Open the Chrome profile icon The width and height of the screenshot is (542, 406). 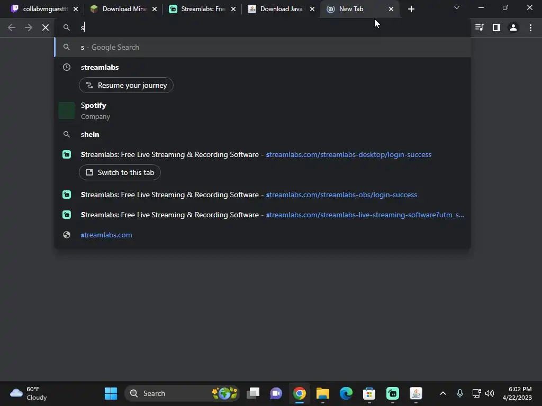coord(513,27)
